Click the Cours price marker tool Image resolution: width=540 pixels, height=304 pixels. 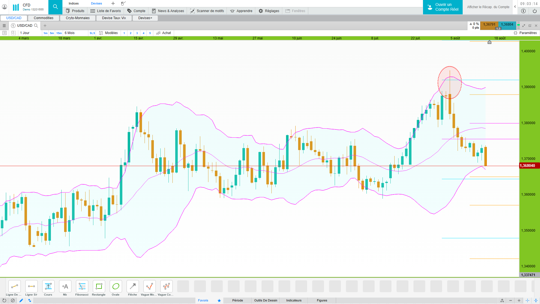48,287
